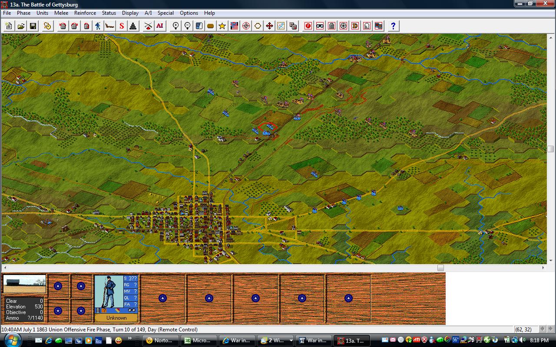Click the grey stacked ammo highlight icon
The width and height of the screenshot is (556, 347).
tap(332, 26)
